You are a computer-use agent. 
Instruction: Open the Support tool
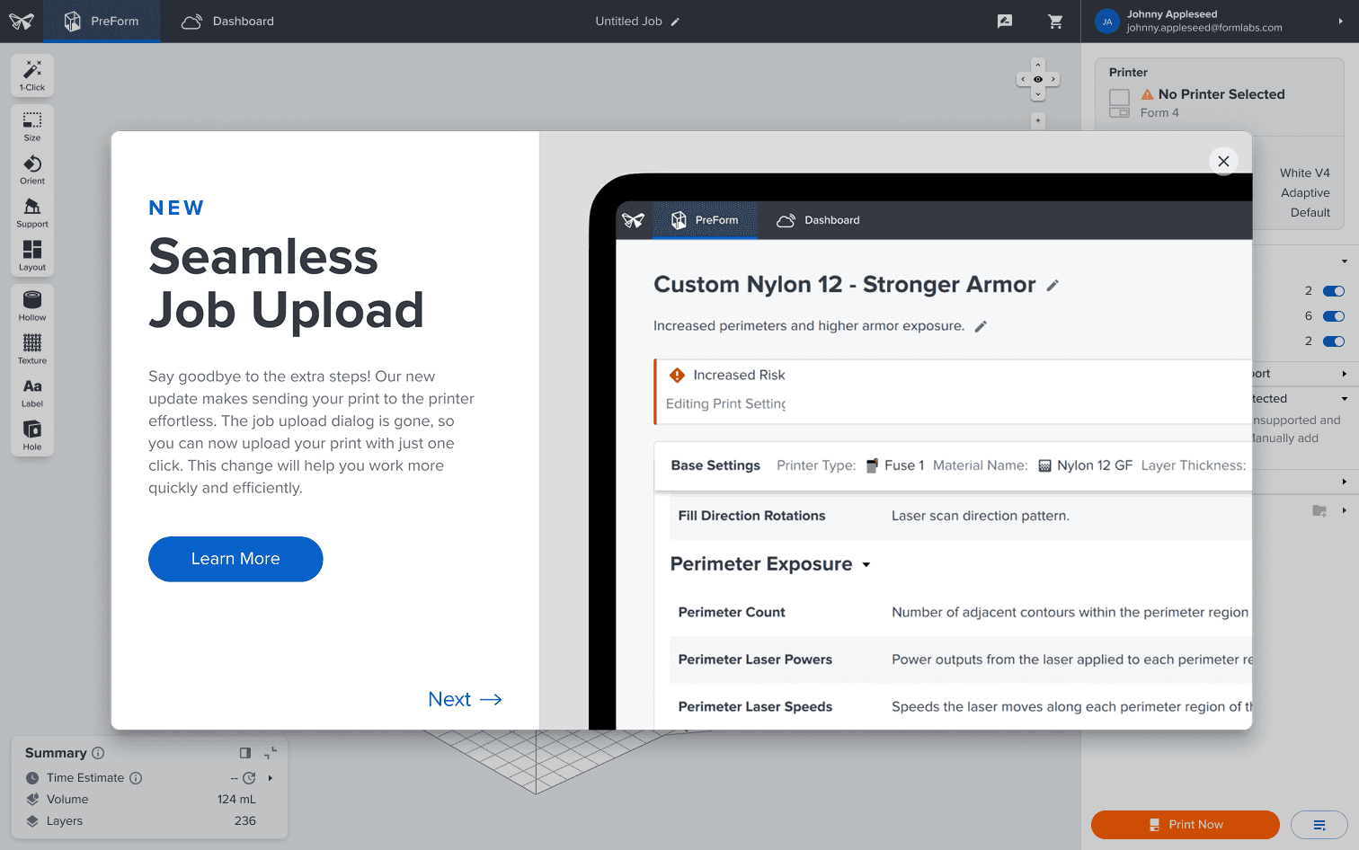[32, 212]
